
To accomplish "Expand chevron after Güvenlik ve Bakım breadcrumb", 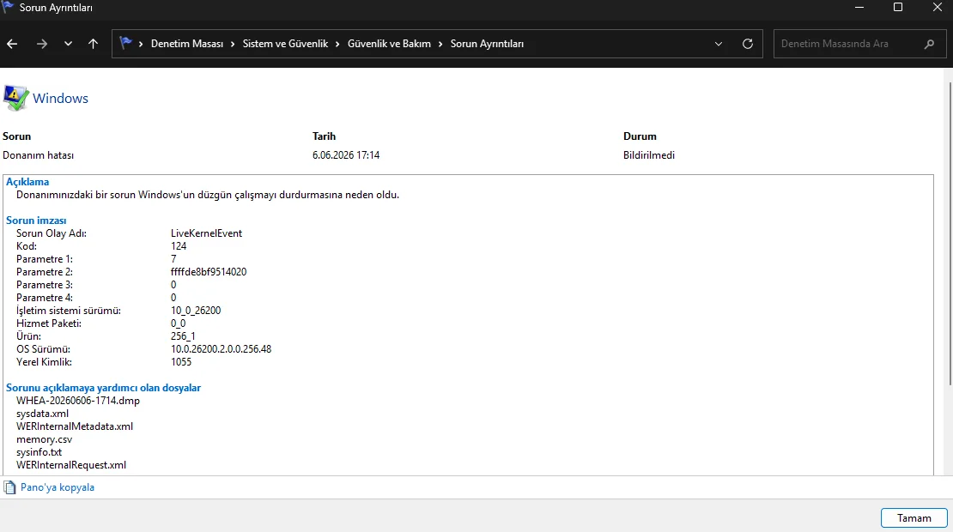I will (440, 44).
